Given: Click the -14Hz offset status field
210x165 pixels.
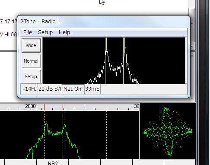Looking at the screenshot, I should pos(29,89).
